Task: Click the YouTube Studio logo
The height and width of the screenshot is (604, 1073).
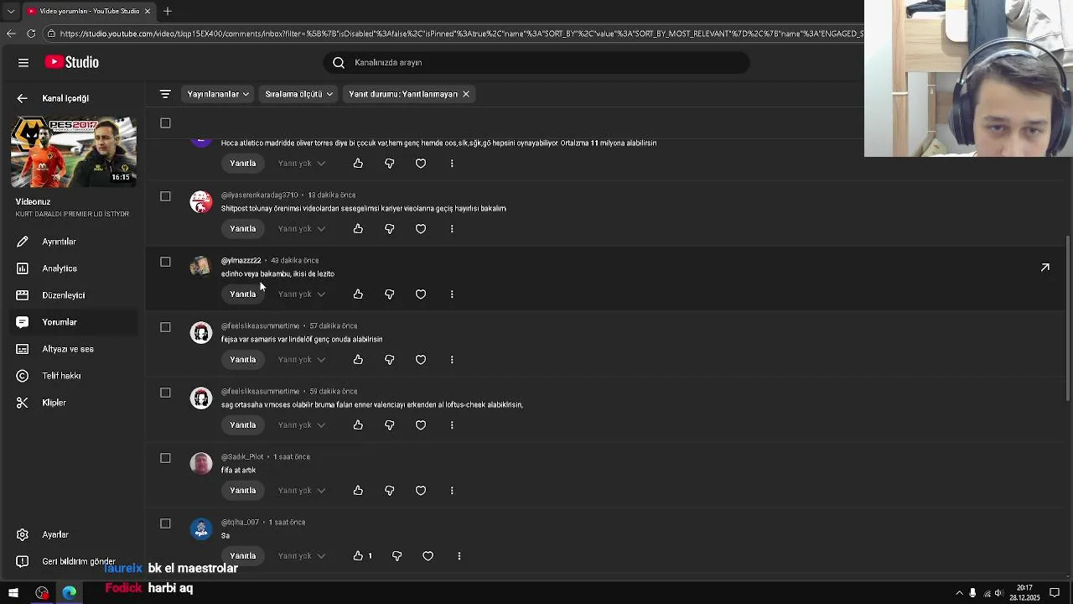Action: (x=72, y=62)
